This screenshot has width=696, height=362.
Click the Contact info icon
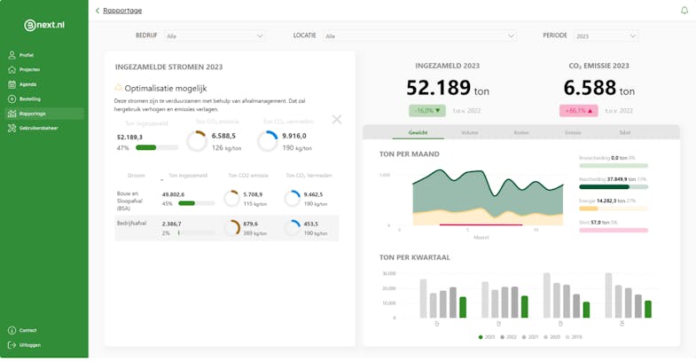click(12, 330)
